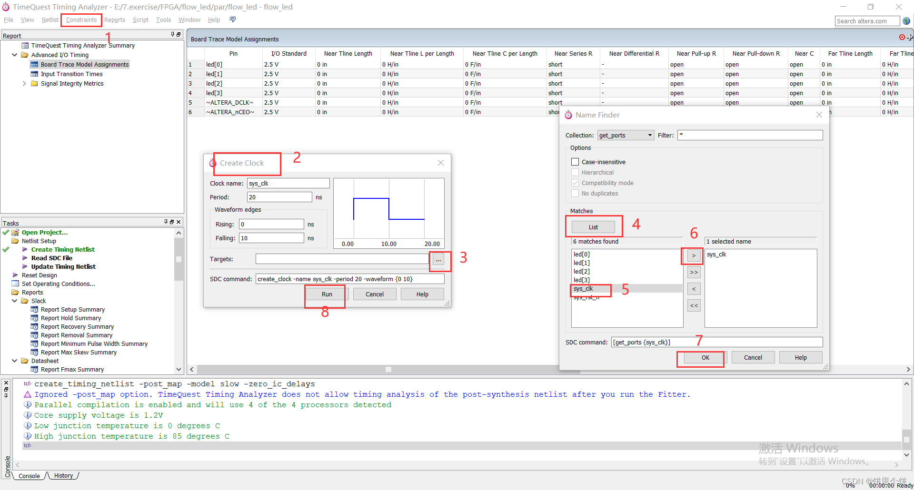914x490 pixels.
Task: Select the Input Transition Times report
Action: click(71, 74)
